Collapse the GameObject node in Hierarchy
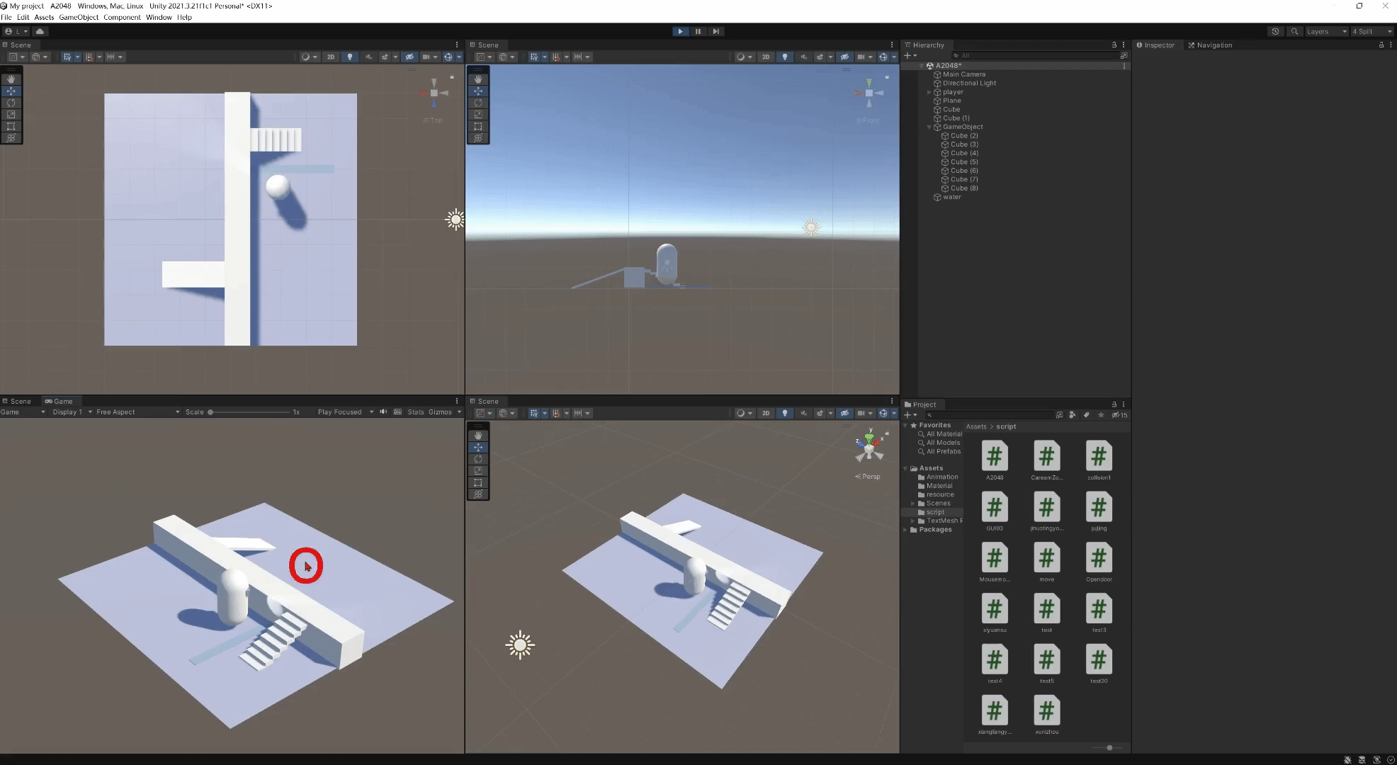The image size is (1397, 765). click(x=929, y=127)
